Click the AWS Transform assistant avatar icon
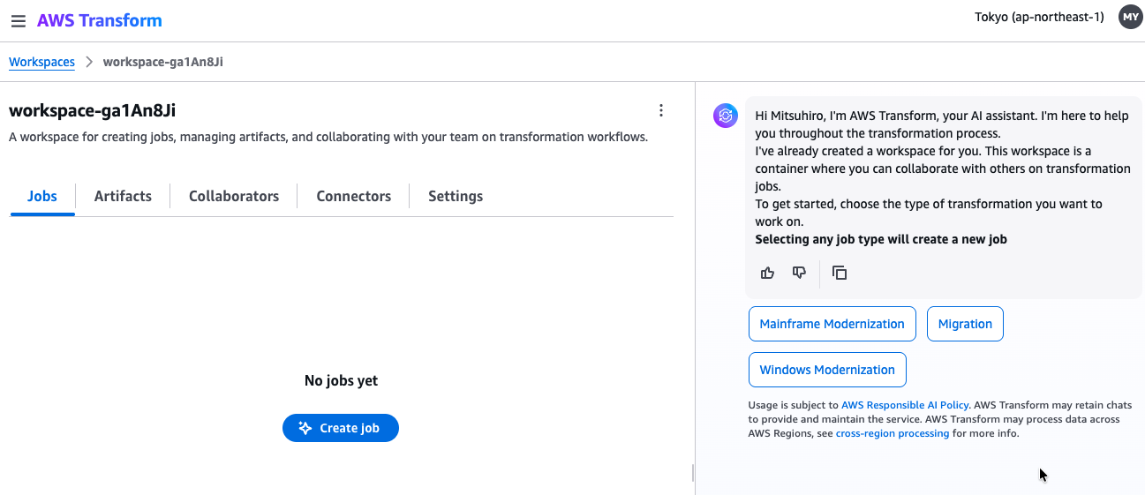Screen dimensions: 1145x495 tap(726, 115)
